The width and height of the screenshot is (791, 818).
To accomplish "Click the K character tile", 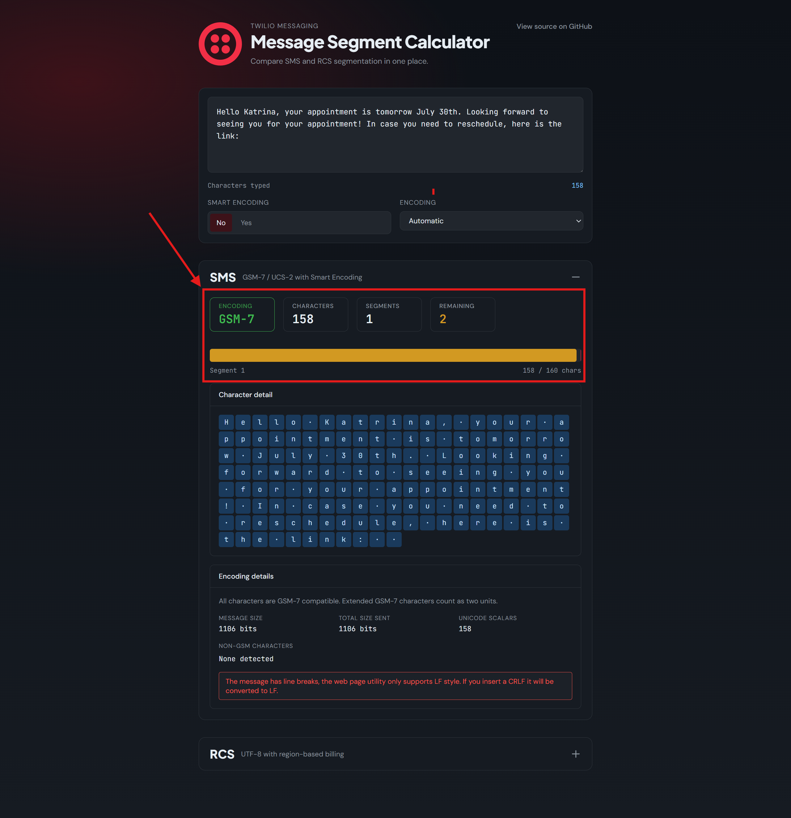I will coord(327,422).
